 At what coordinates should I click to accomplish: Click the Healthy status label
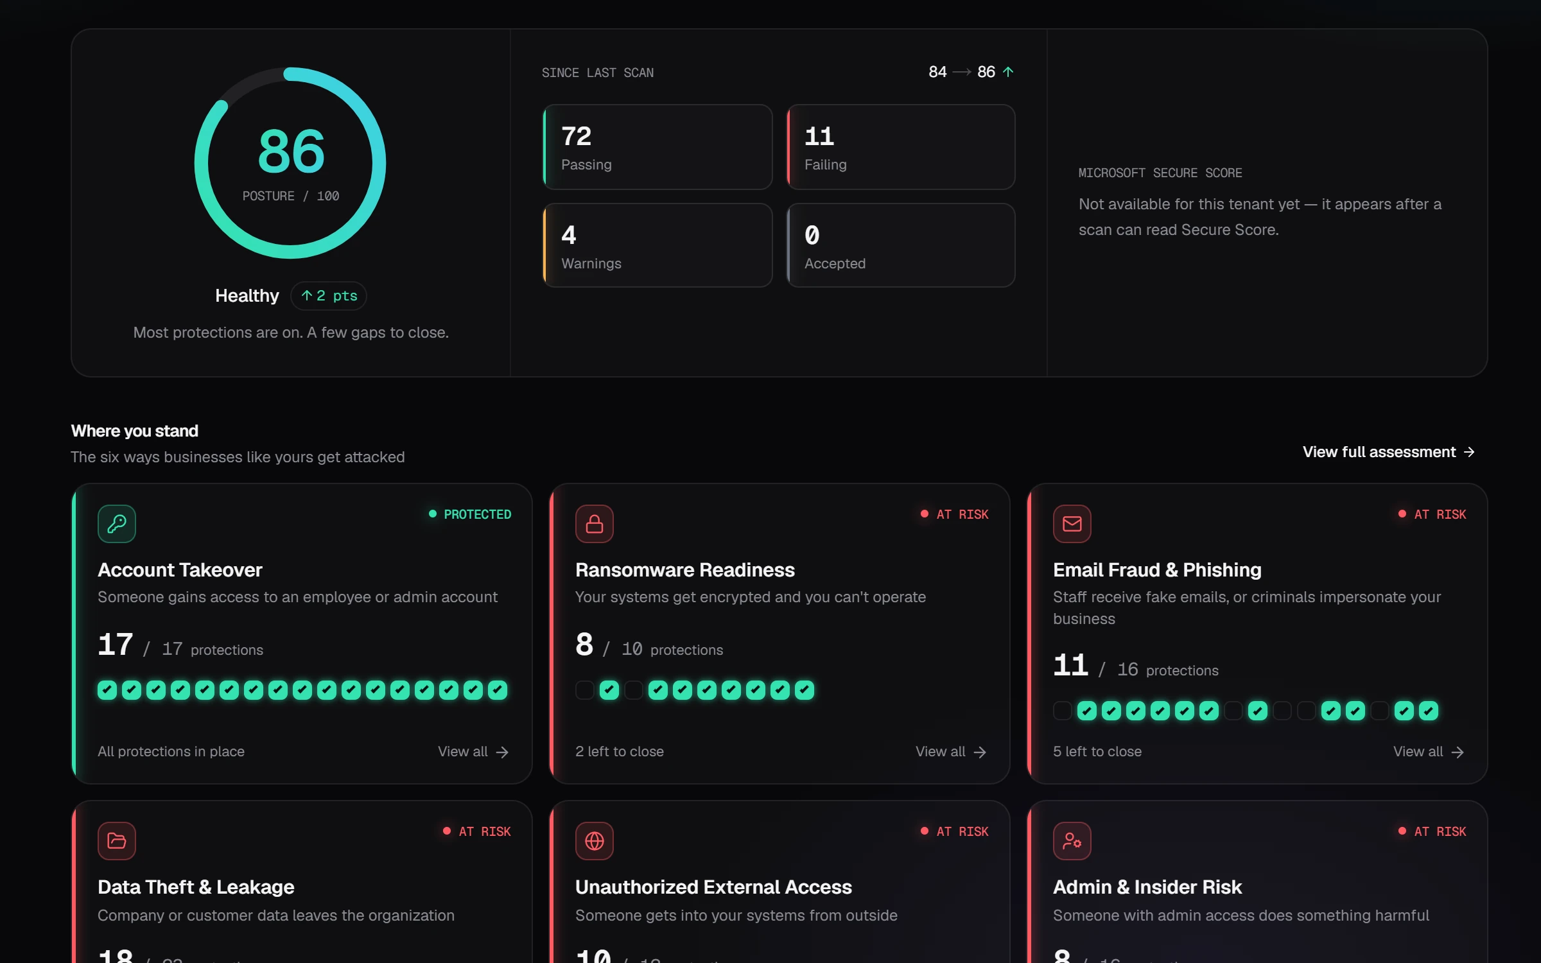click(x=247, y=296)
